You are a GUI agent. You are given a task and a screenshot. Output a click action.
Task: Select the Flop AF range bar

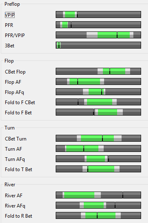[98, 82]
